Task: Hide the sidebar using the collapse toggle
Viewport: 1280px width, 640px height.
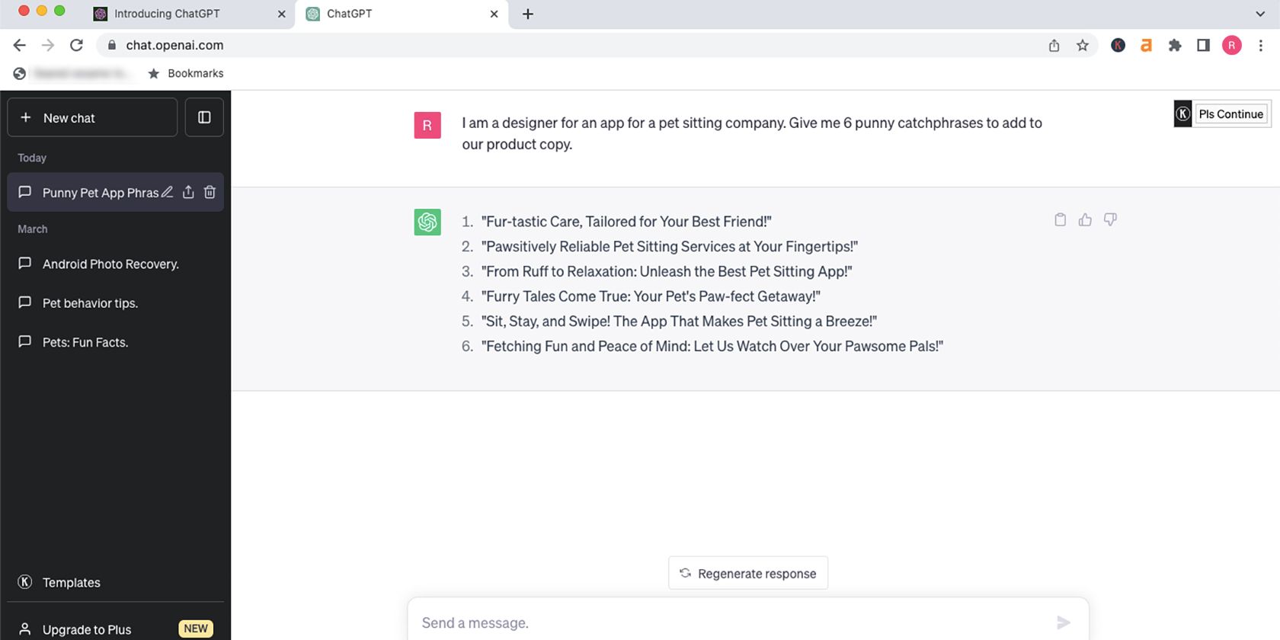Action: [x=204, y=117]
